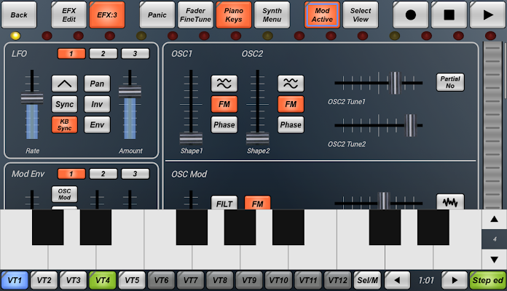Image resolution: width=507 pixels, height=291 pixels.
Task: Toggle KB Sync in LFO panel
Action: [x=64, y=124]
